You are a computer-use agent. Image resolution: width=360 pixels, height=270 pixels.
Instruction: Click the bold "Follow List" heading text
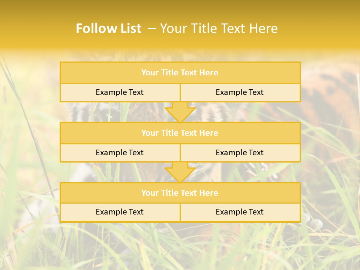108,28
